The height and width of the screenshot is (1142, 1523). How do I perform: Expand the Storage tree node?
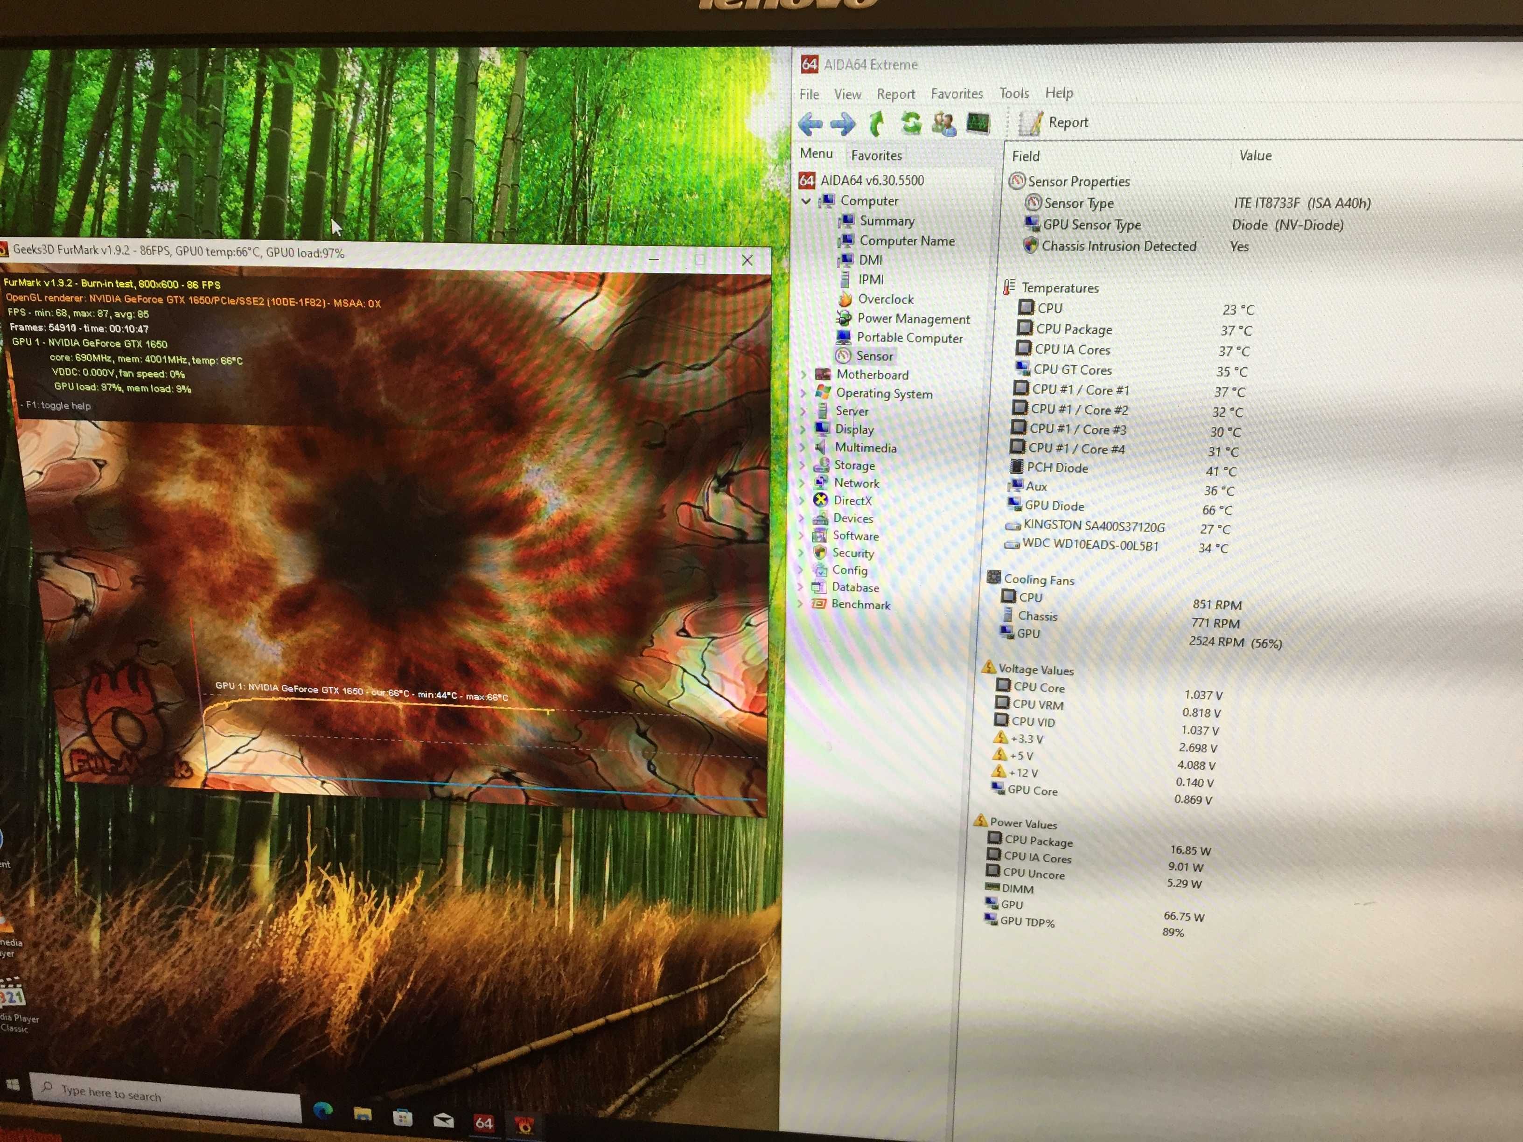point(802,465)
